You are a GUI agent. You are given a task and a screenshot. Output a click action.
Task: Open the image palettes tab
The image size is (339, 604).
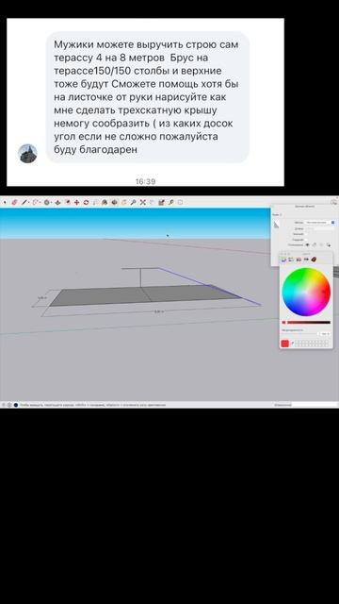(x=306, y=260)
